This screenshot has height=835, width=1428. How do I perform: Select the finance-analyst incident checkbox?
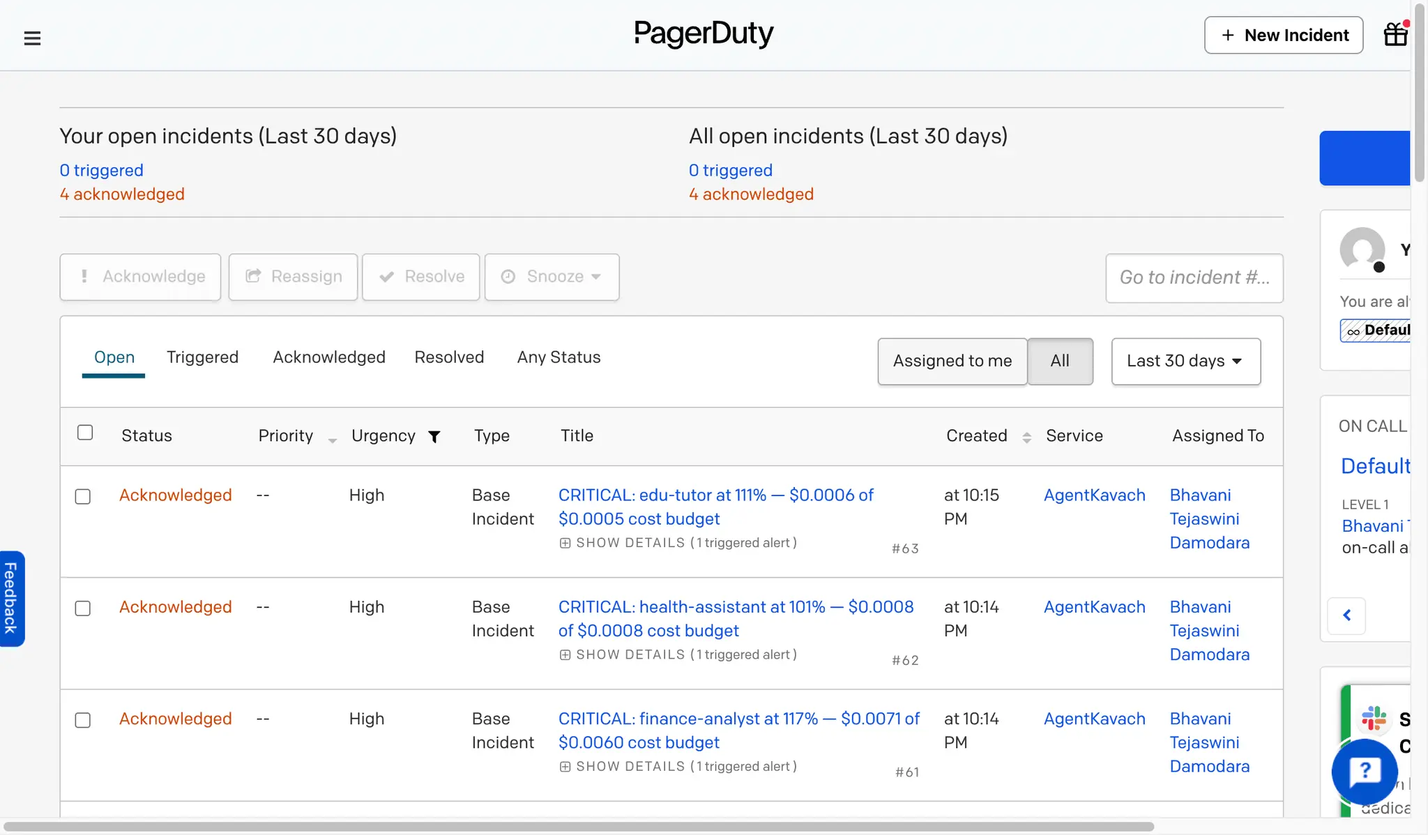(83, 720)
